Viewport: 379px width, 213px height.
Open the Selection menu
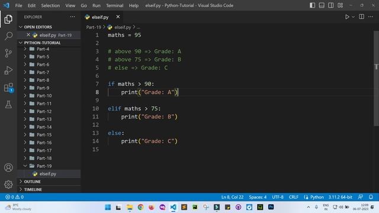pyautogui.click(x=50, y=5)
